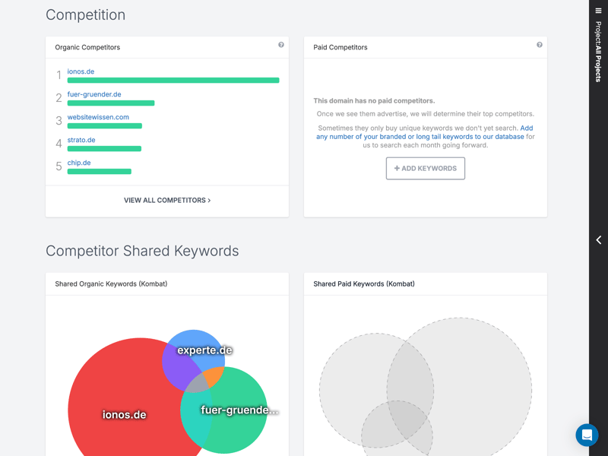The width and height of the screenshot is (608, 456).
Task: Click the fuer-gruender.de green bar
Action: 111,103
